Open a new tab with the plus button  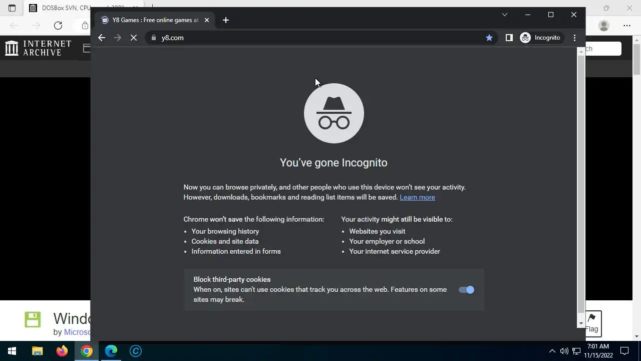coord(226,20)
